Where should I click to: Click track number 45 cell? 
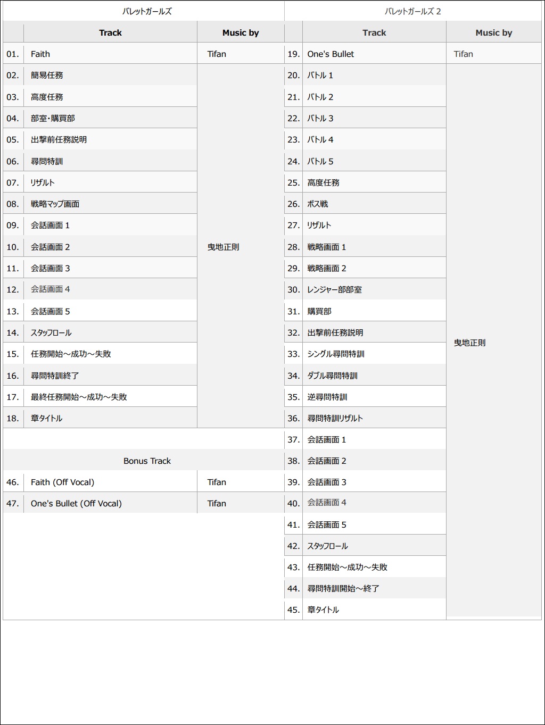click(x=293, y=610)
